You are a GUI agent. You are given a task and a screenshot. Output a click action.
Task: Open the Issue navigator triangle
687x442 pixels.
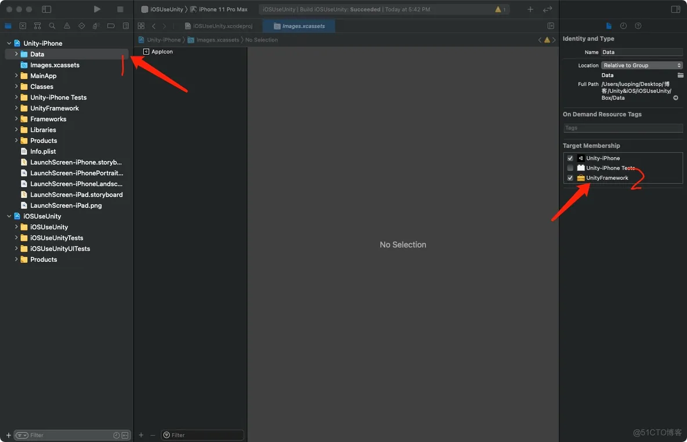(x=67, y=26)
